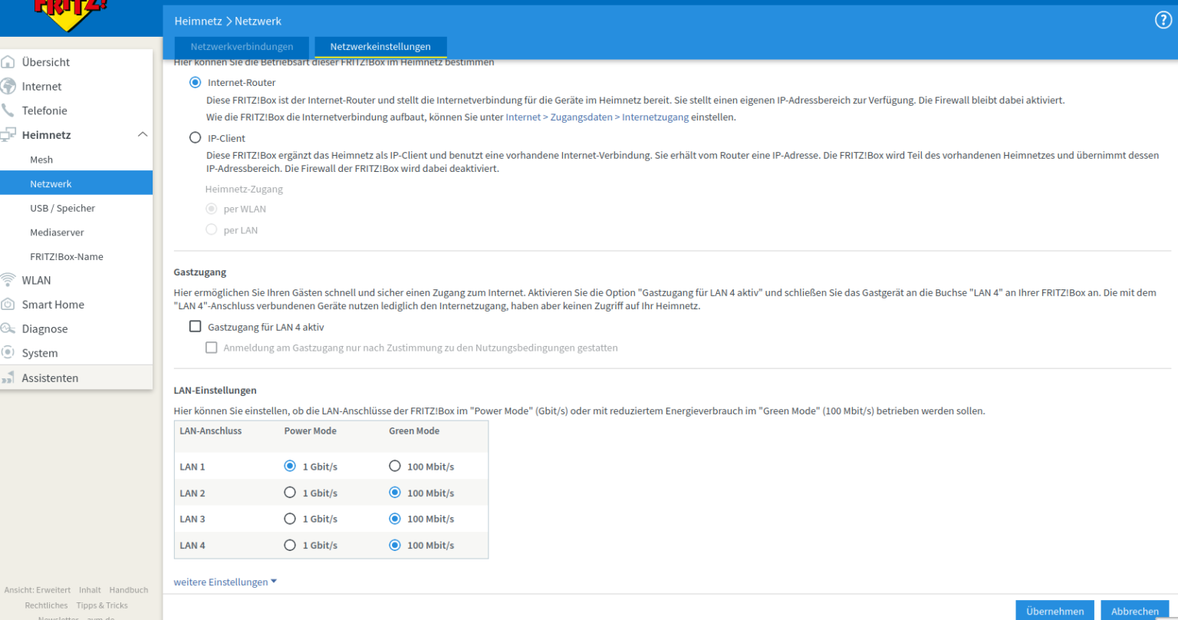Click Tipps & Tricks footer link

(102, 605)
